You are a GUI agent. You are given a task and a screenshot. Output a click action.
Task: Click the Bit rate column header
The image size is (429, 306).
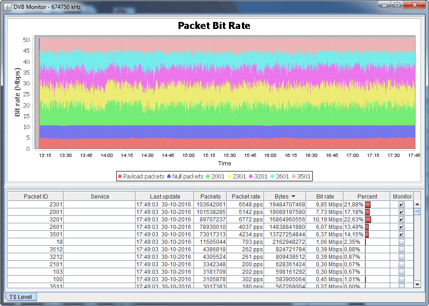[325, 196]
